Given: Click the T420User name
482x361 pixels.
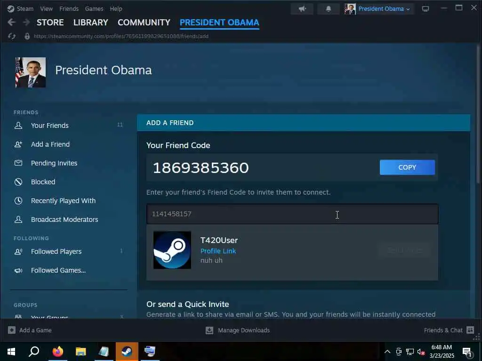Looking at the screenshot, I should coord(219,240).
